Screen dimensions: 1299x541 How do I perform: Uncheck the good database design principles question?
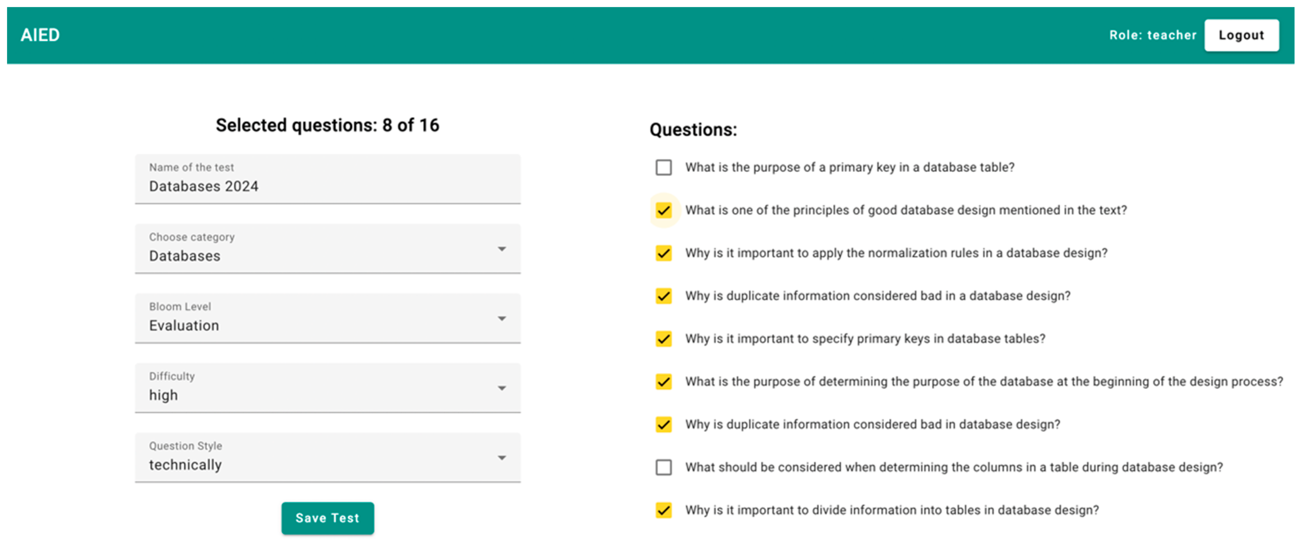[x=664, y=210]
